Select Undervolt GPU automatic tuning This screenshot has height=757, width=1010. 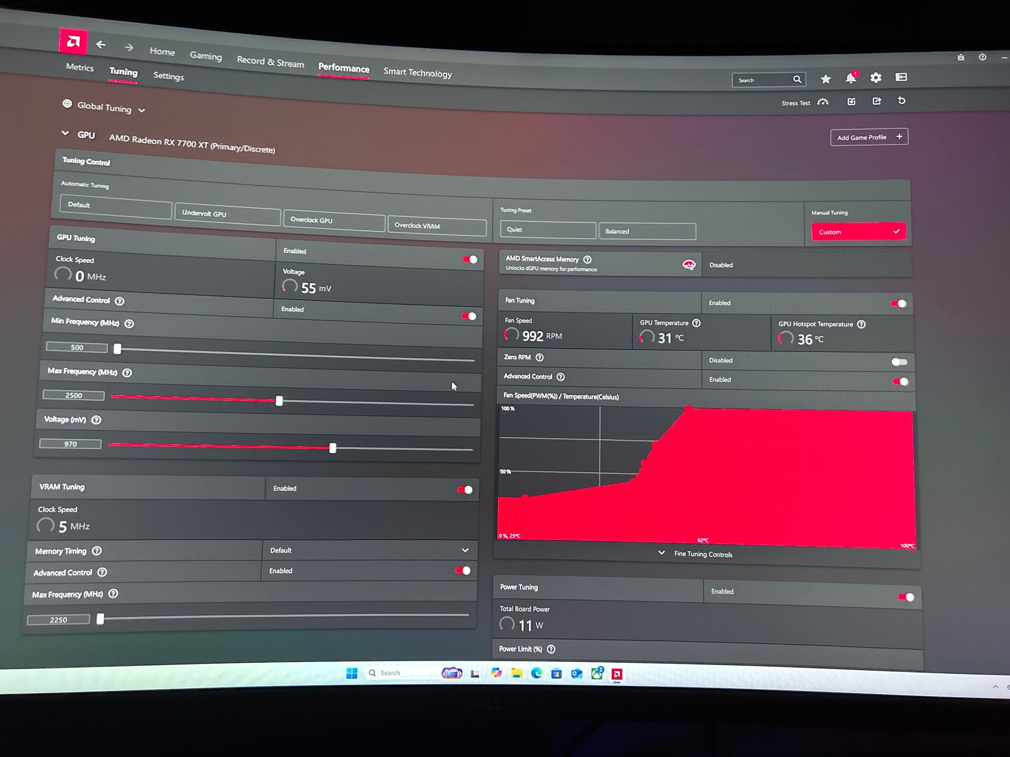point(228,214)
